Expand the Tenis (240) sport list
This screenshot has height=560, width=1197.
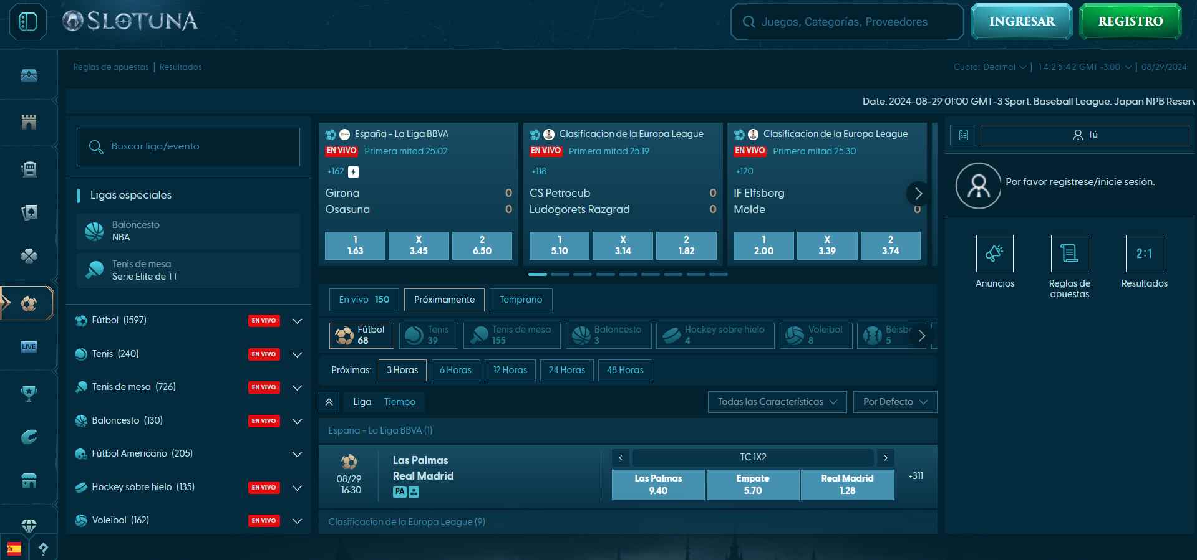[x=297, y=354]
